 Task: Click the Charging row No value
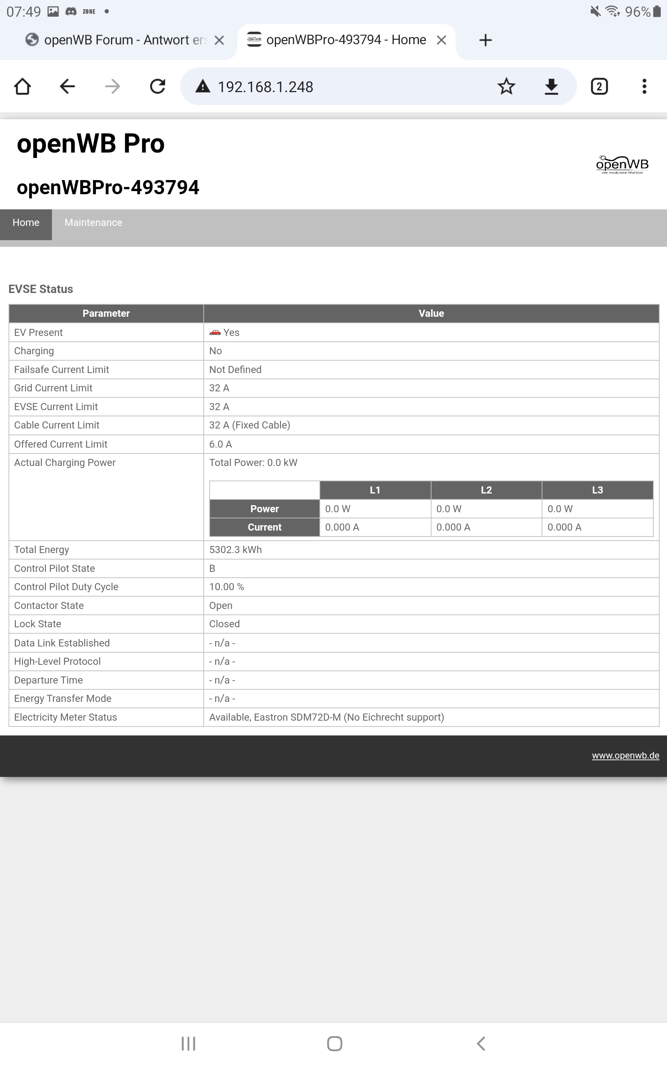click(x=216, y=351)
